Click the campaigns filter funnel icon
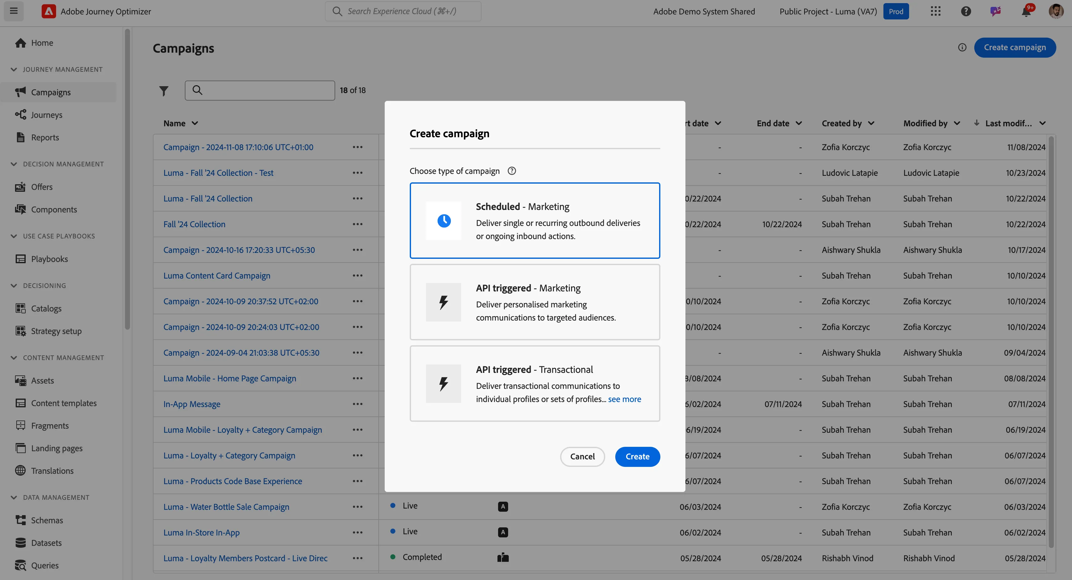Screen dimensions: 1072x580 pos(164,90)
